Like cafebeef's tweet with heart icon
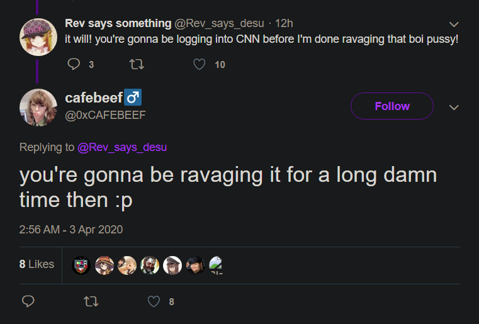 [154, 301]
